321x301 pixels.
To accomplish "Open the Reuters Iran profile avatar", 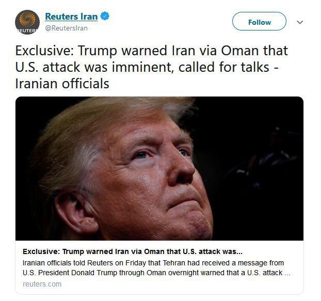I will click(x=27, y=22).
